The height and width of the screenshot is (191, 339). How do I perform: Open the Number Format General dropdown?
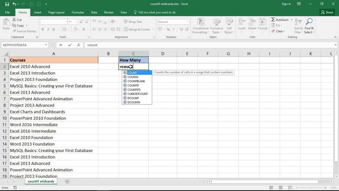click(188, 22)
